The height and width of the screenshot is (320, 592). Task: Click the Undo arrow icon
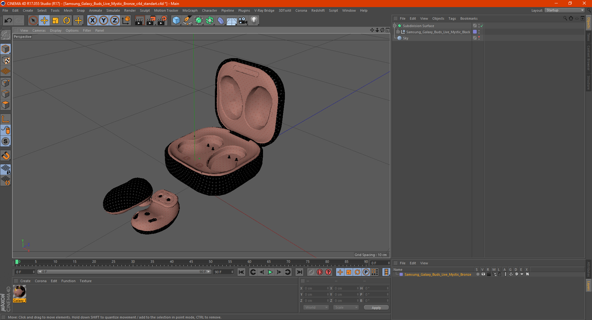coord(8,21)
